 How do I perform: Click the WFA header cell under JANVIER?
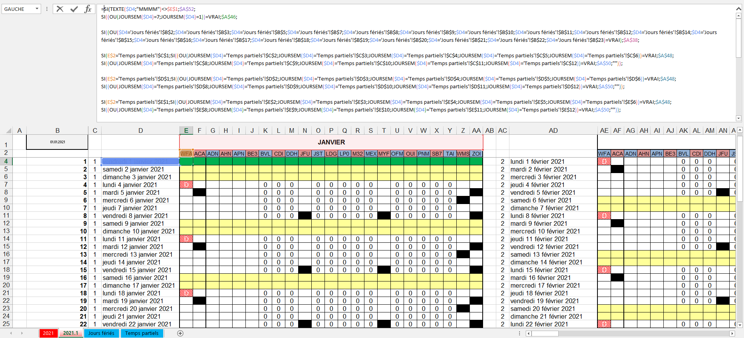pos(186,154)
